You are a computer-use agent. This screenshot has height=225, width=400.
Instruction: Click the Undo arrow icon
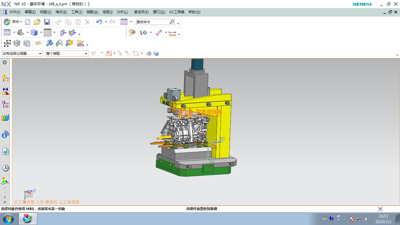coord(99,22)
